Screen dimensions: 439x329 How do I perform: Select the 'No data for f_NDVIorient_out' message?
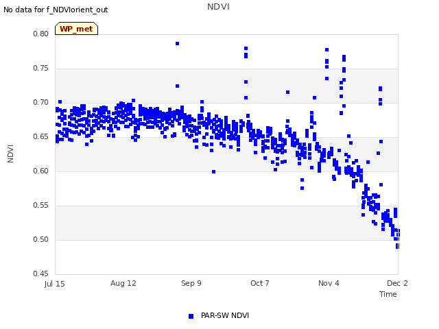click(x=56, y=10)
